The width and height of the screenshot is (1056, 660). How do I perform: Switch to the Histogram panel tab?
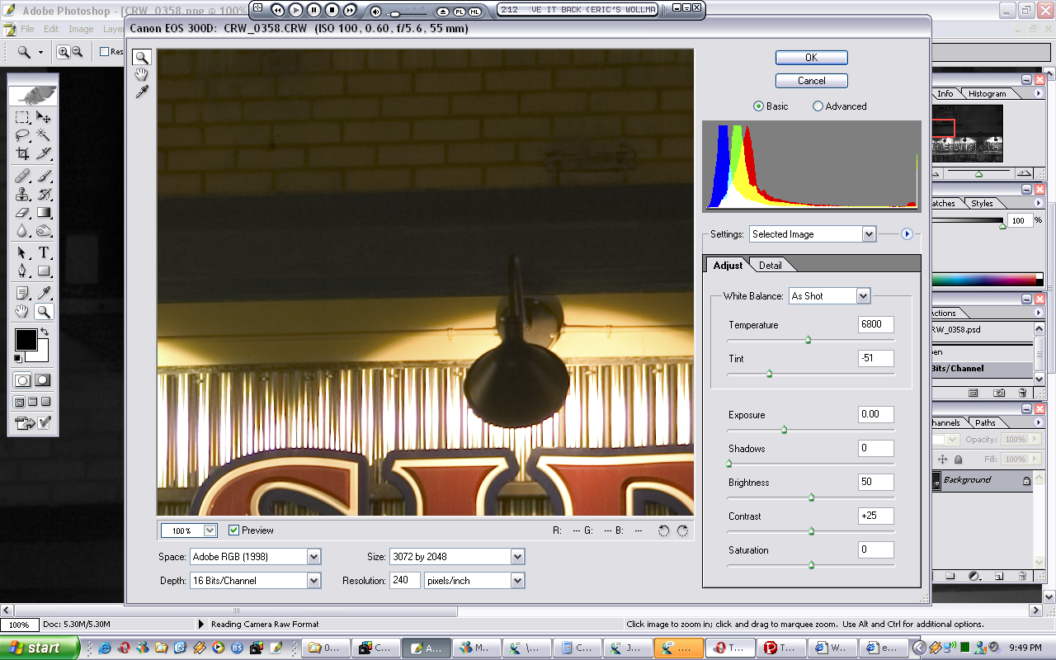(987, 94)
